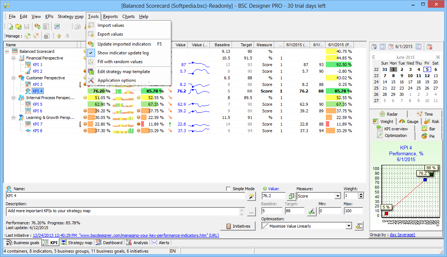Image resolution: width=447 pixels, height=257 pixels.
Task: Click the Initiatives button
Action: 238,226
